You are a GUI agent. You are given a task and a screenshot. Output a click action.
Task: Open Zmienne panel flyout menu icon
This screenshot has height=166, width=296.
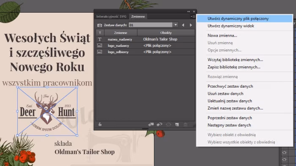pos(193,16)
